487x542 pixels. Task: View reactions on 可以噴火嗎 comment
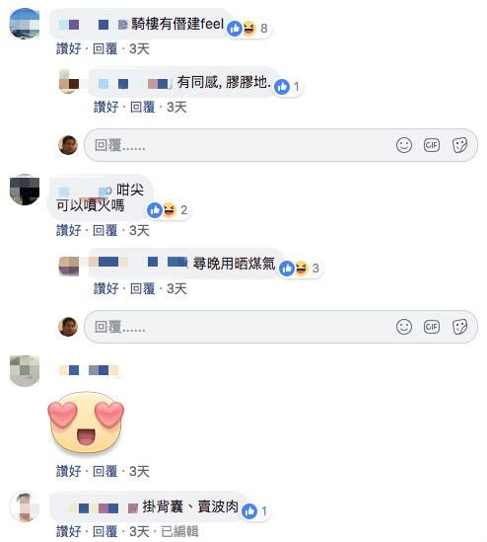[x=168, y=210]
